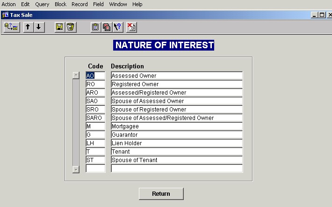Screen dimensions: 332x207
Task: Select the M code field
Action: tap(95, 126)
